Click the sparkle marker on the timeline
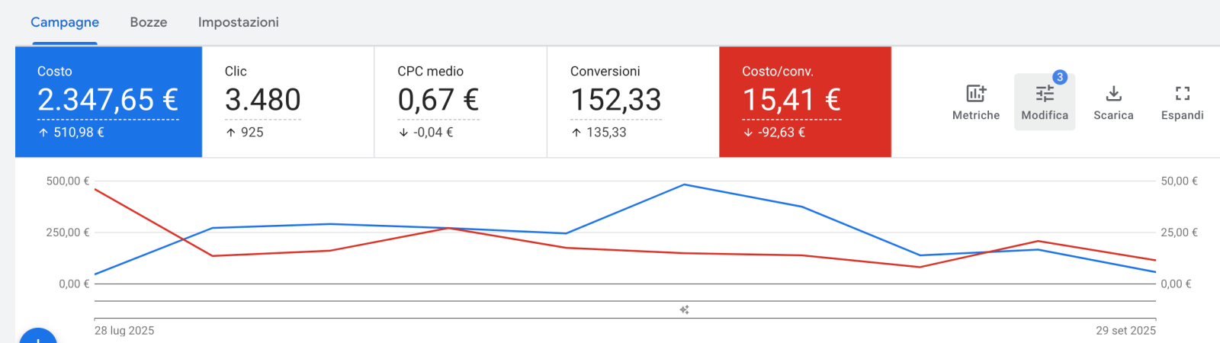1220x343 pixels. (x=685, y=309)
